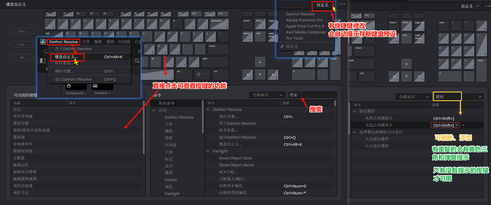The image size is (491, 205).
Task: Click the up arrow key in the main keyboard
Action: click(x=260, y=62)
